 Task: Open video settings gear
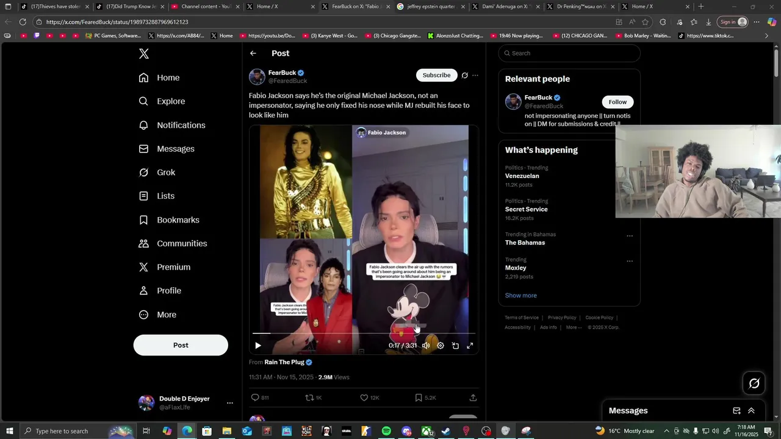click(x=441, y=346)
